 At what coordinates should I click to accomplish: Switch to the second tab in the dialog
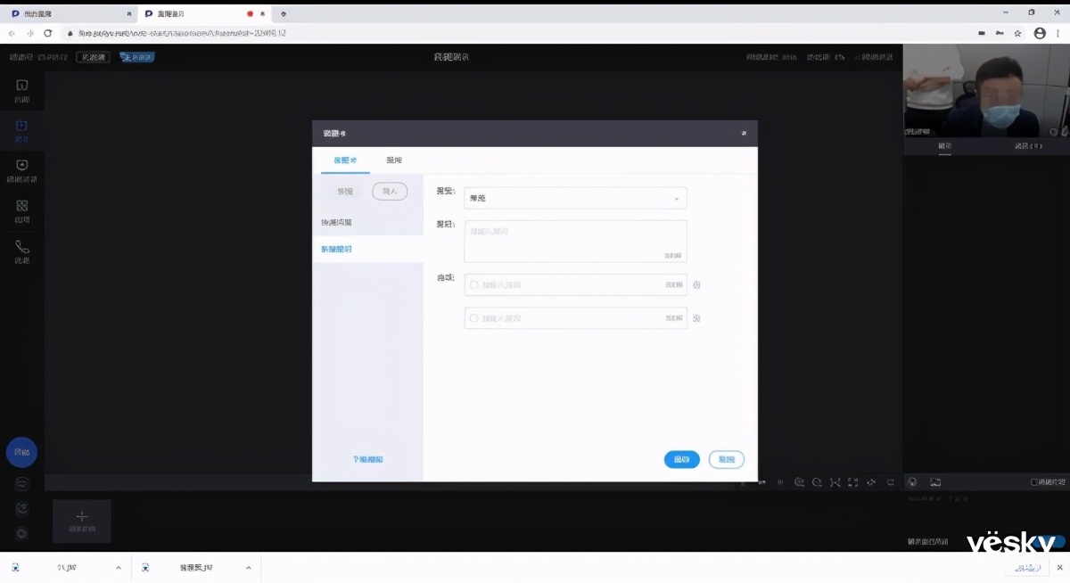[393, 160]
